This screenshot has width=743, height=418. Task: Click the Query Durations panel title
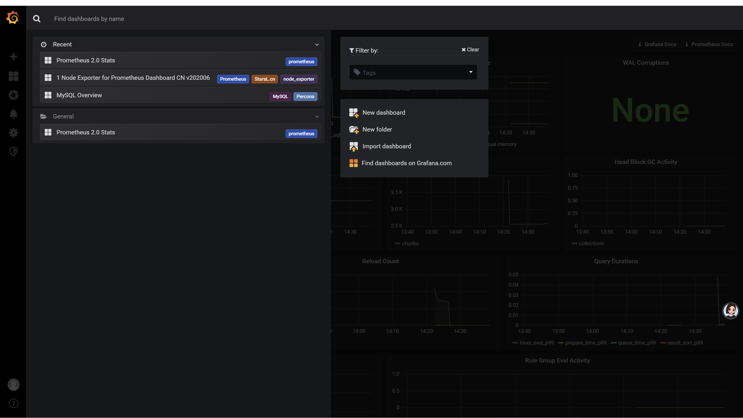click(616, 261)
